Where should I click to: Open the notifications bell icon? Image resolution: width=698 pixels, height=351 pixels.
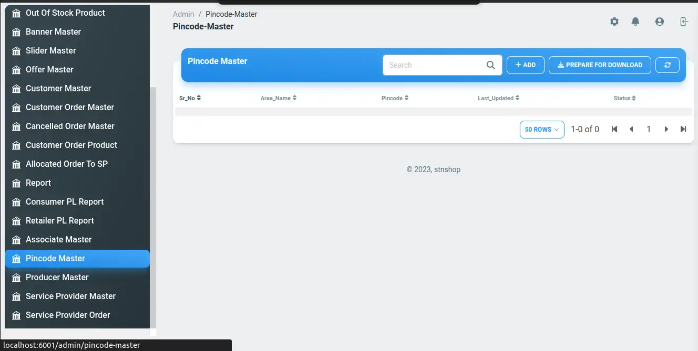tap(635, 22)
